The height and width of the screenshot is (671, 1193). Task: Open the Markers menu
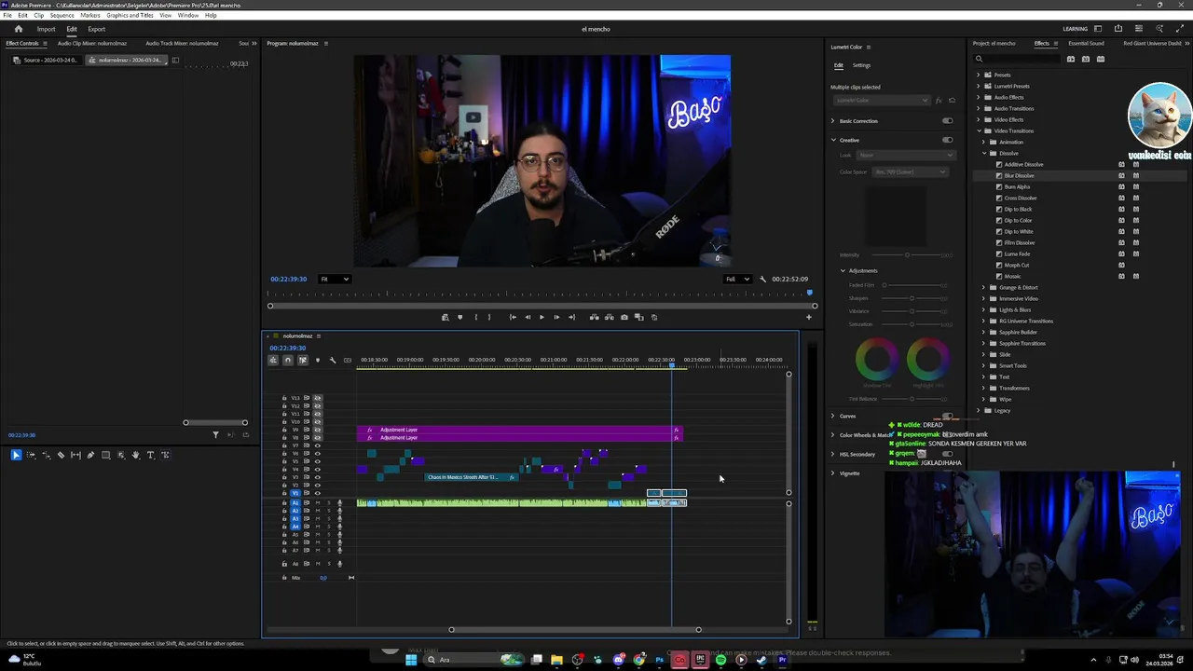[90, 15]
